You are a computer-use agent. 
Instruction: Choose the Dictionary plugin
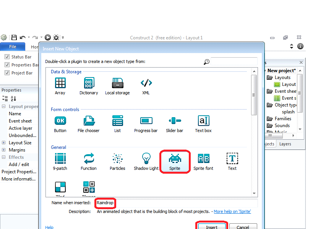[x=89, y=83]
